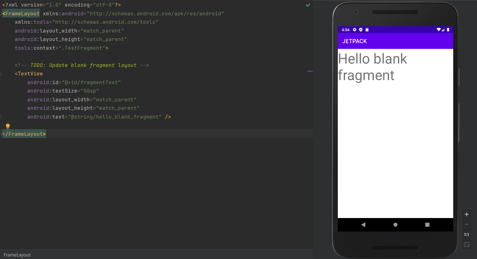477x259 pixels.
Task: Tap the Android home circle button
Action: 395,225
